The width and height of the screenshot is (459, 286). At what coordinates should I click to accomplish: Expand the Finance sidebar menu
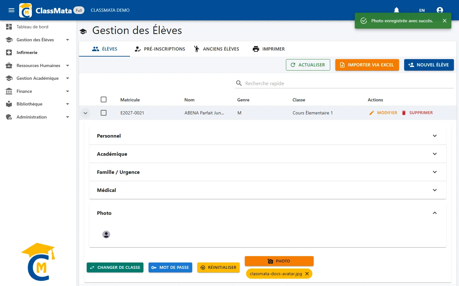click(x=38, y=91)
